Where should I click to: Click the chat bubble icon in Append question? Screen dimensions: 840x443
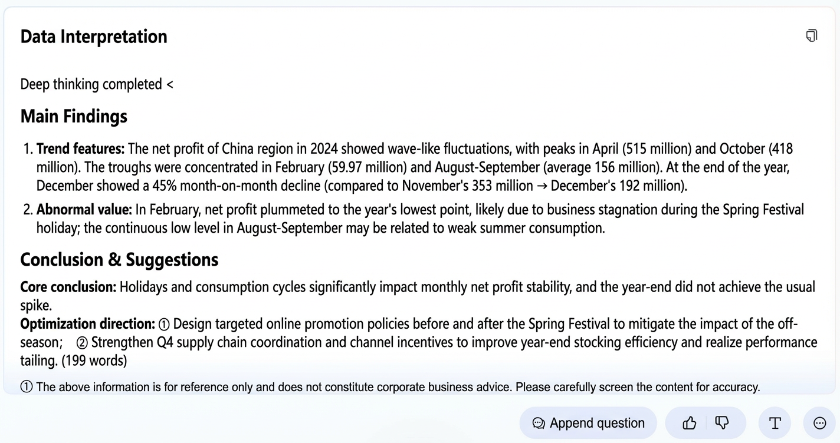(x=539, y=424)
